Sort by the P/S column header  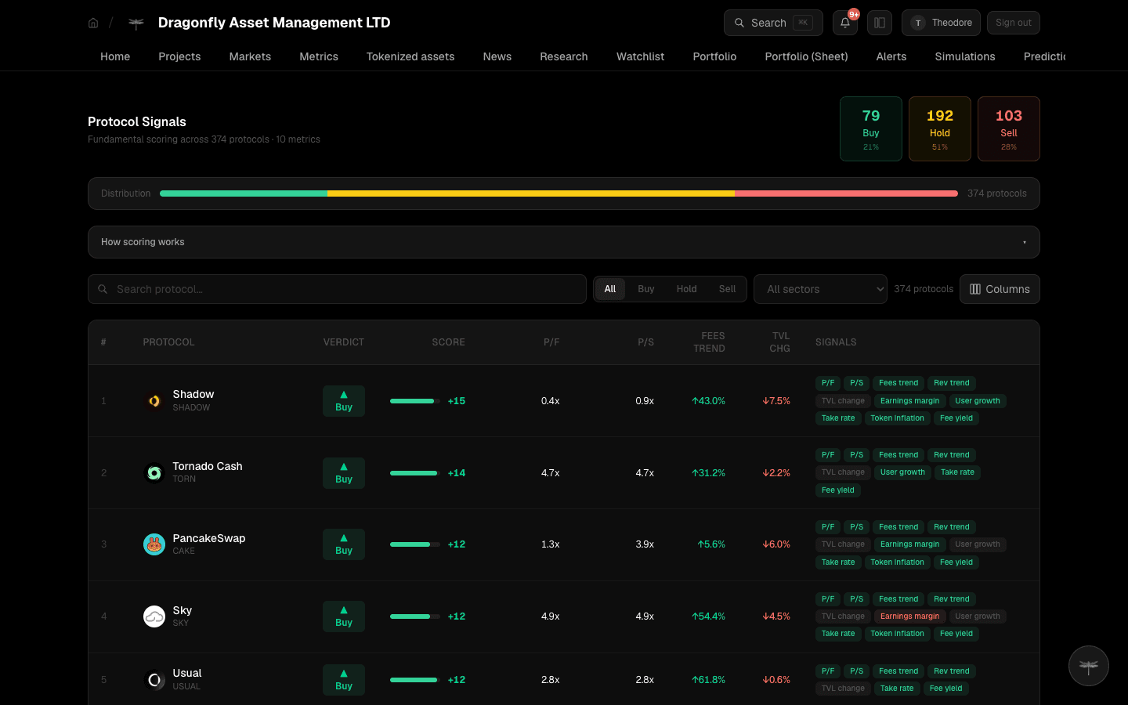point(645,342)
